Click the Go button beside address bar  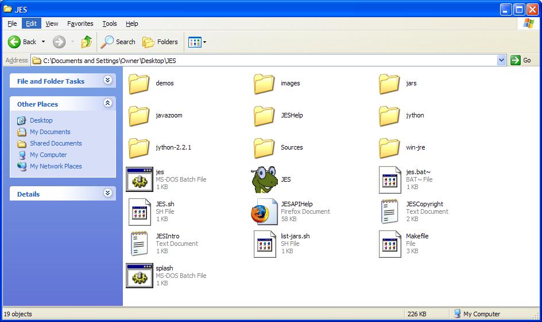tap(521, 60)
